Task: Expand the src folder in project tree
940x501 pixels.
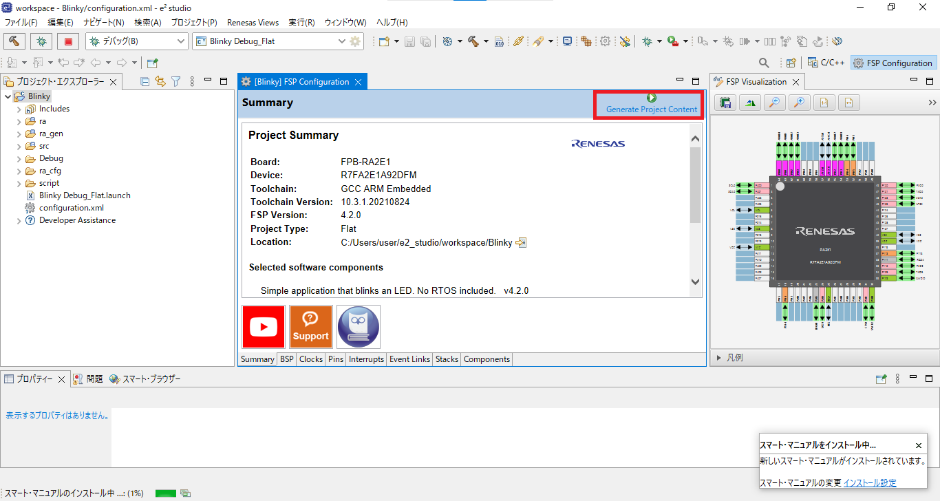Action: click(19, 146)
